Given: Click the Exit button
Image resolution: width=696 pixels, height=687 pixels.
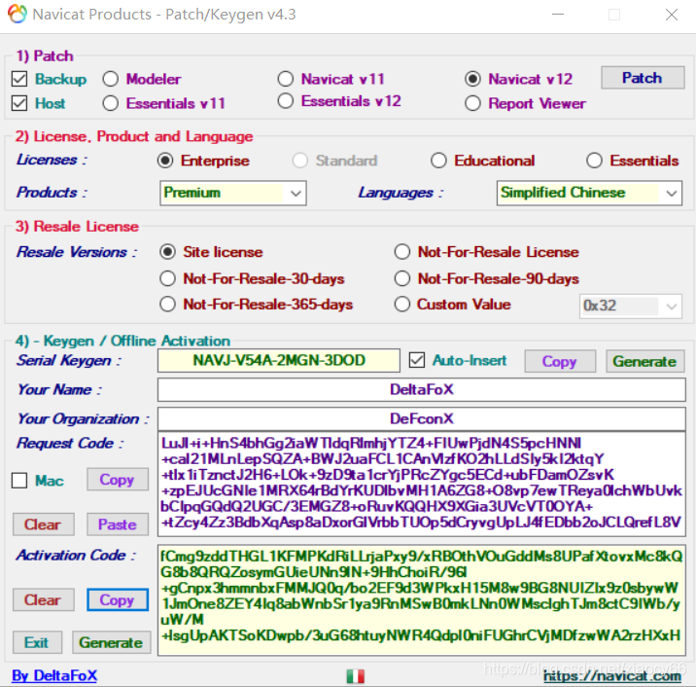Looking at the screenshot, I should 37,642.
